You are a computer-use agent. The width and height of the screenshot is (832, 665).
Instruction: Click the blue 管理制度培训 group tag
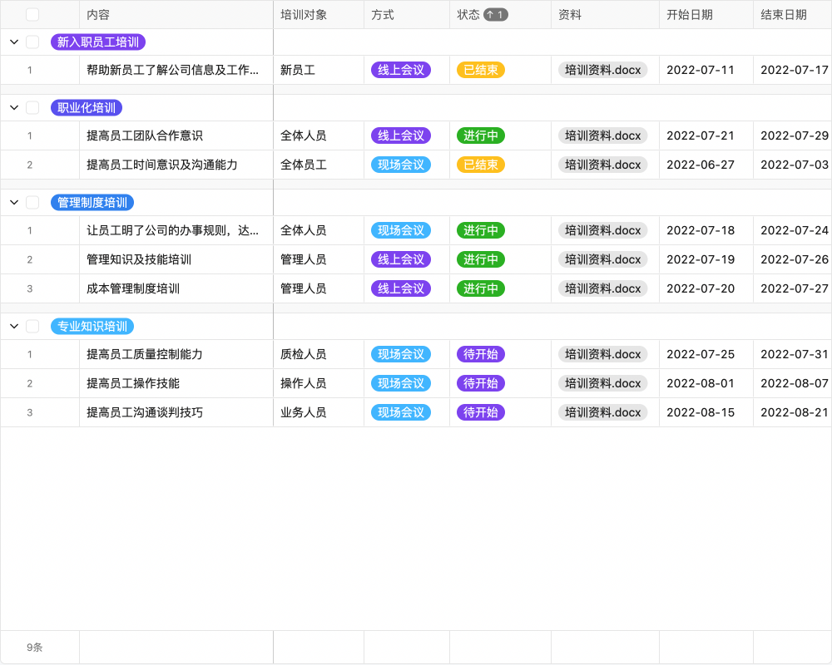(x=92, y=202)
